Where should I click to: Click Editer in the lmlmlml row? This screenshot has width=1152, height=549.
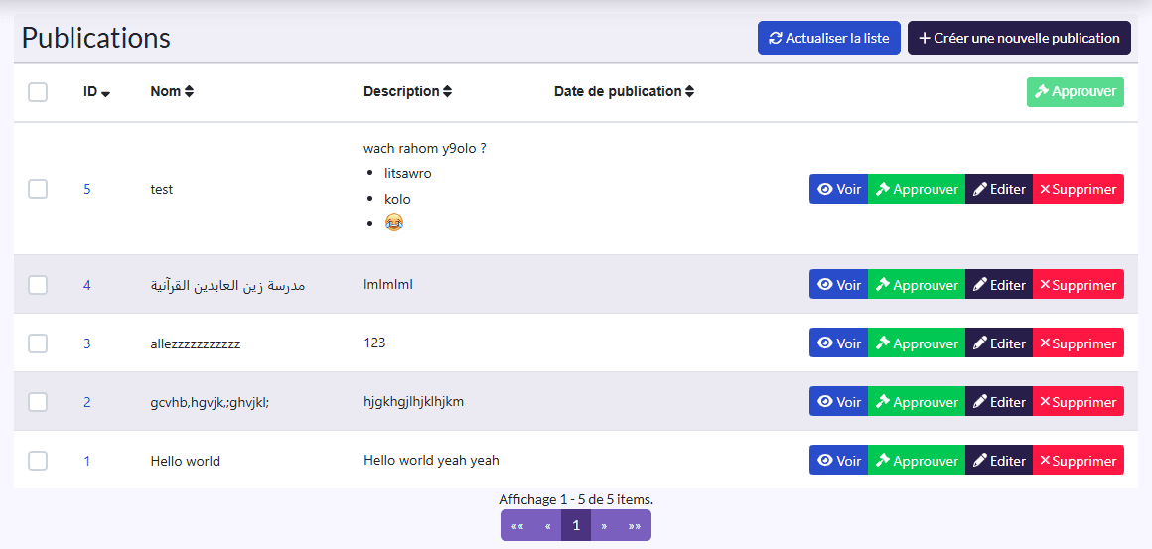pos(999,284)
